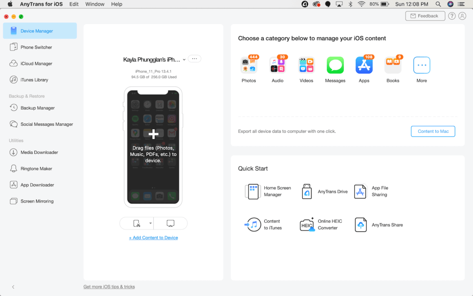The image size is (473, 296).
Task: Click the Content to Mac button
Action: pyautogui.click(x=433, y=131)
